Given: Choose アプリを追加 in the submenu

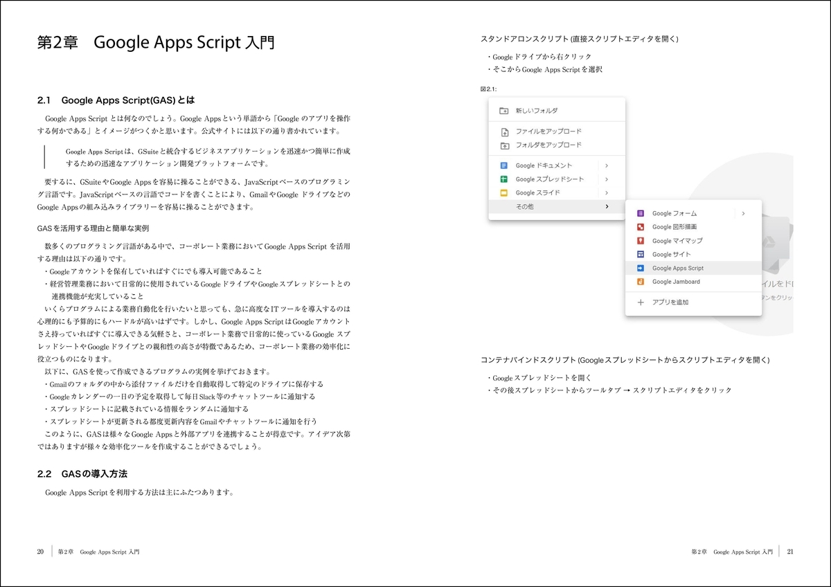Looking at the screenshot, I should (693, 302).
